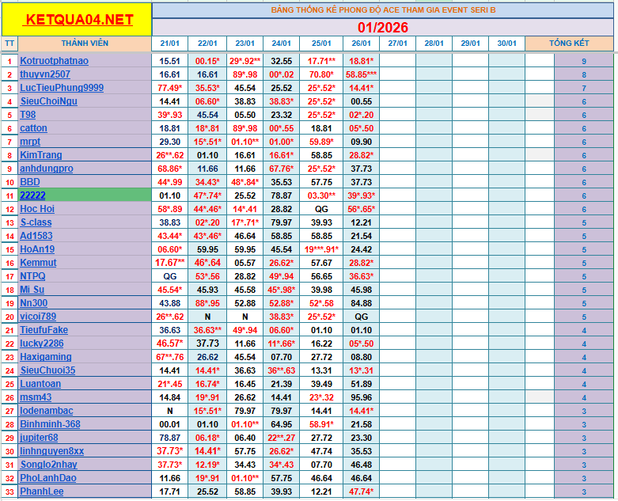Select the THÀNH VIÊN column header
Image resolution: width=618 pixels, height=501 pixels.
(x=85, y=44)
